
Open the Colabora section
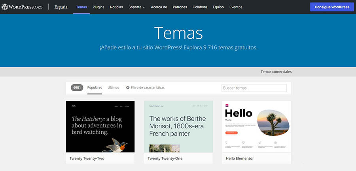tap(200, 7)
